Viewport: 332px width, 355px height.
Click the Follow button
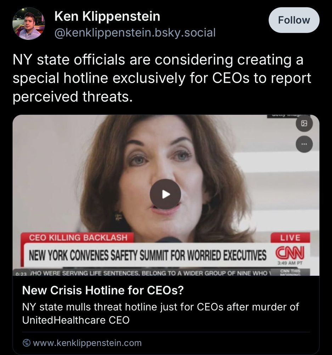293,20
